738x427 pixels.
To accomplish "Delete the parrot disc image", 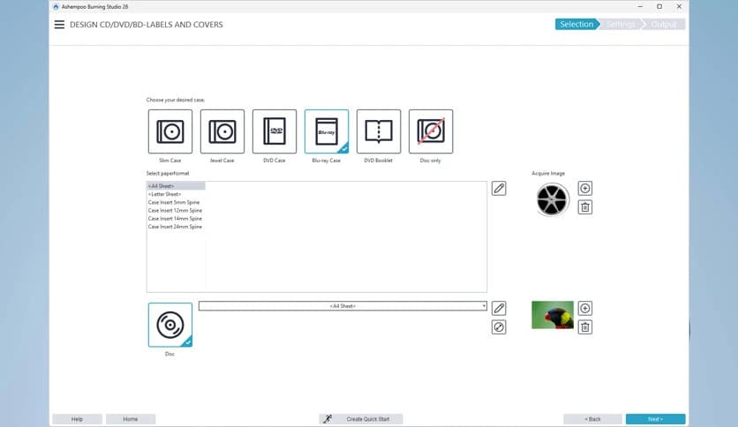I will click(x=585, y=327).
